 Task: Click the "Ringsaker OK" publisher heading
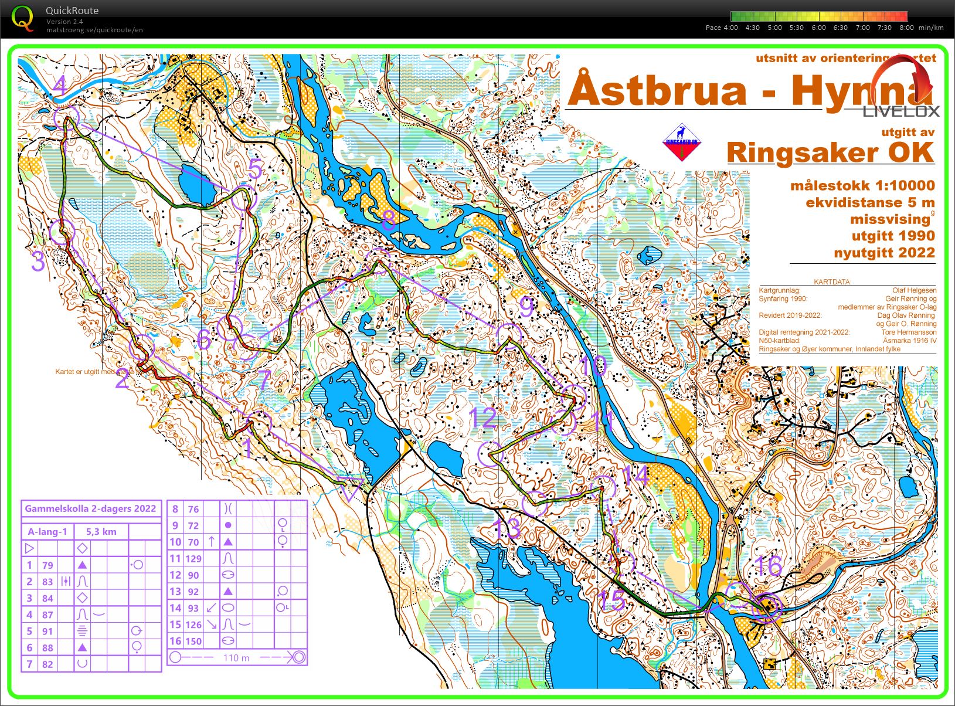830,152
